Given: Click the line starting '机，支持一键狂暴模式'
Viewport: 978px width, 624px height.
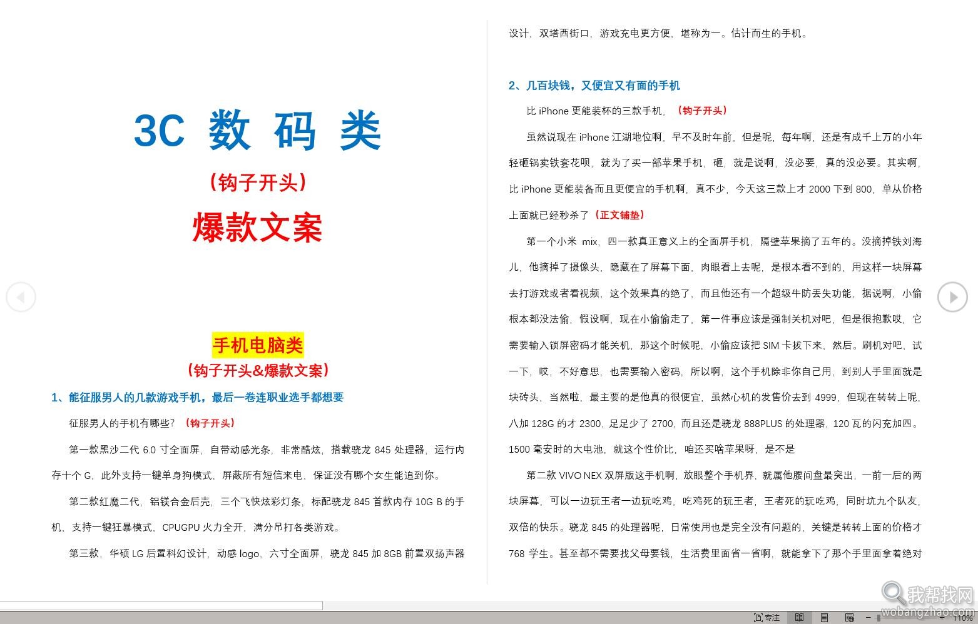Looking at the screenshot, I should [x=196, y=527].
